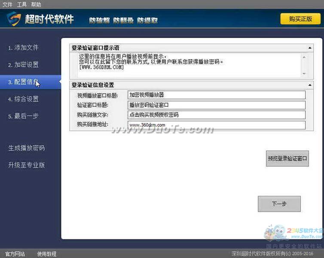The height and width of the screenshot is (258, 324).
Task: Click the 视频播放窗口标题 input field
Action: [x=216, y=95]
